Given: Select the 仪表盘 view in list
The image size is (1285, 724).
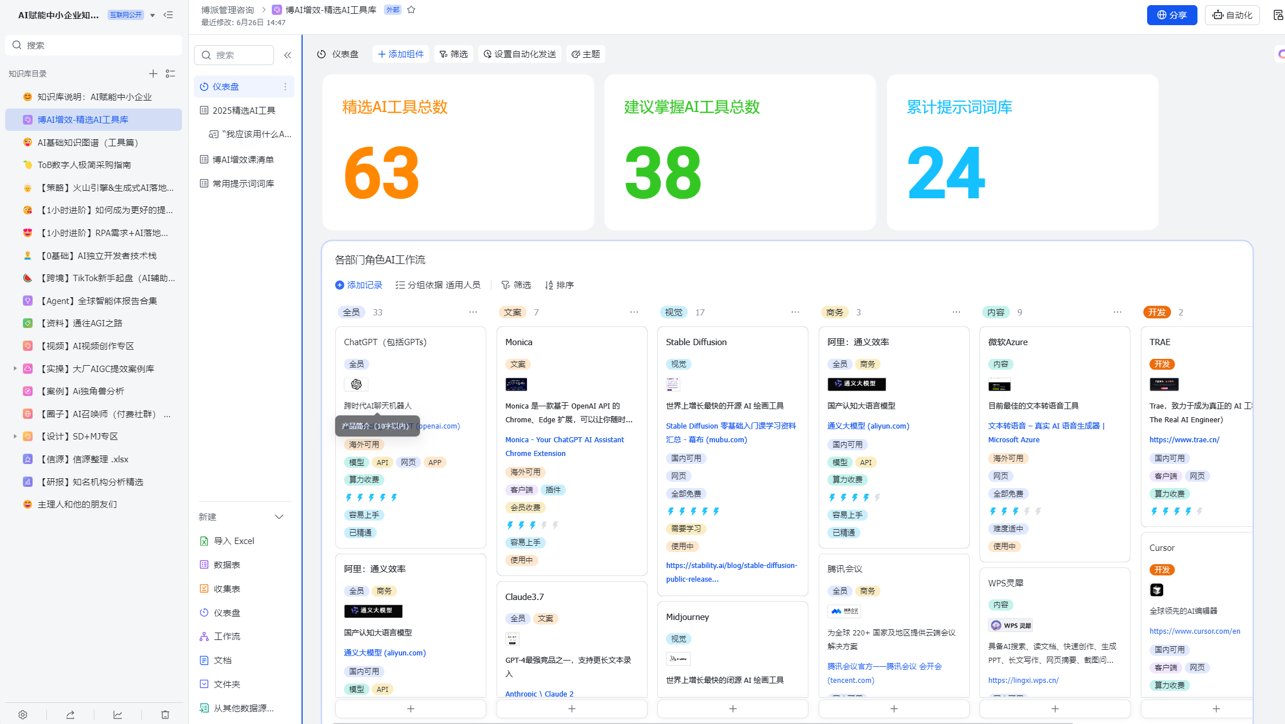Looking at the screenshot, I should (244, 87).
